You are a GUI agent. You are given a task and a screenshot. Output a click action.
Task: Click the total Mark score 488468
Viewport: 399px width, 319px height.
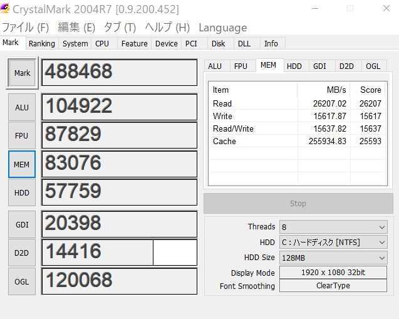(120, 73)
